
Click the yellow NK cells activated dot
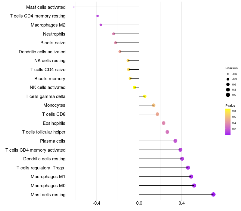(x=135, y=87)
